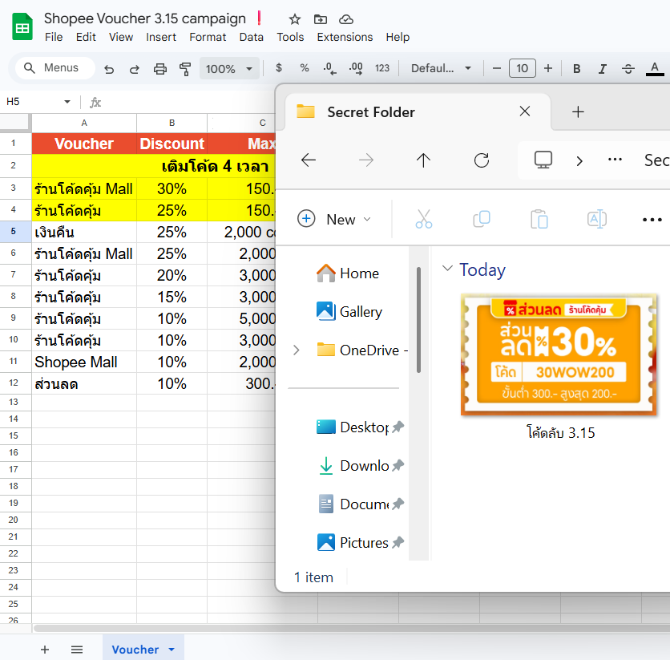Click the 30% discount cell

pyautogui.click(x=172, y=188)
